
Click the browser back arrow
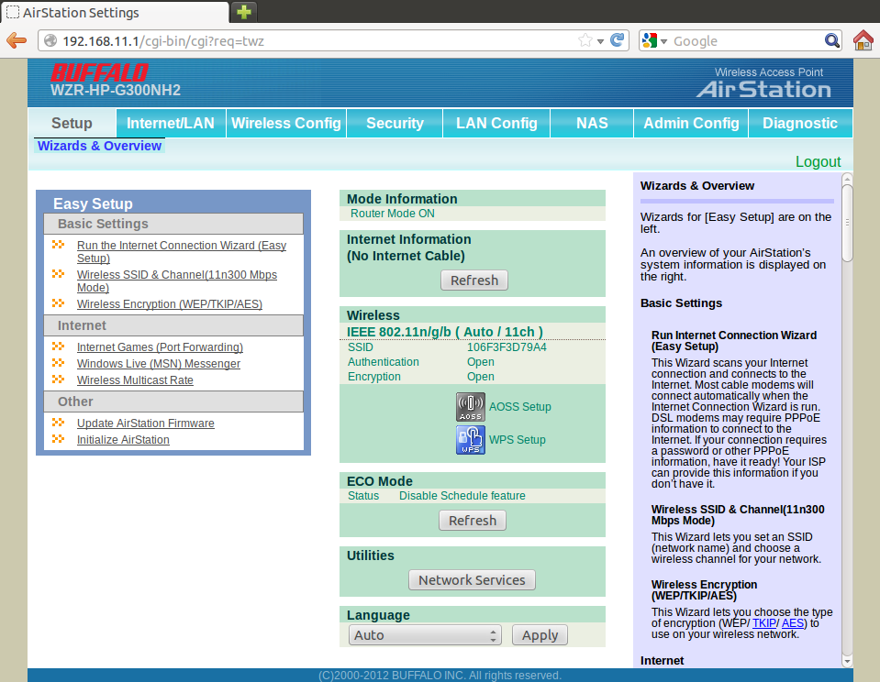pyautogui.click(x=17, y=40)
